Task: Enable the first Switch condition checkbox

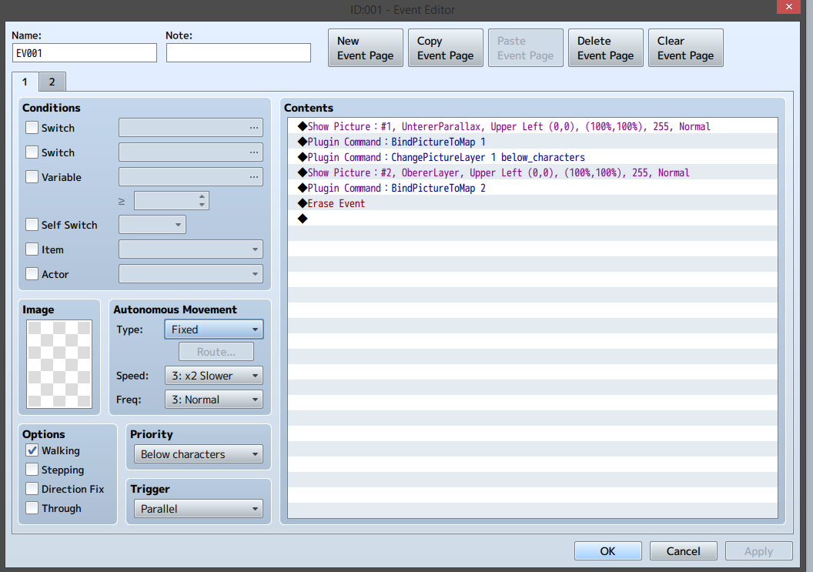Action: pyautogui.click(x=32, y=128)
